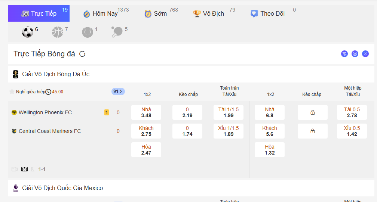Pick Hòa at 2.47 full-match odds
Viewport: 377px width, 202px height.
coord(146,150)
